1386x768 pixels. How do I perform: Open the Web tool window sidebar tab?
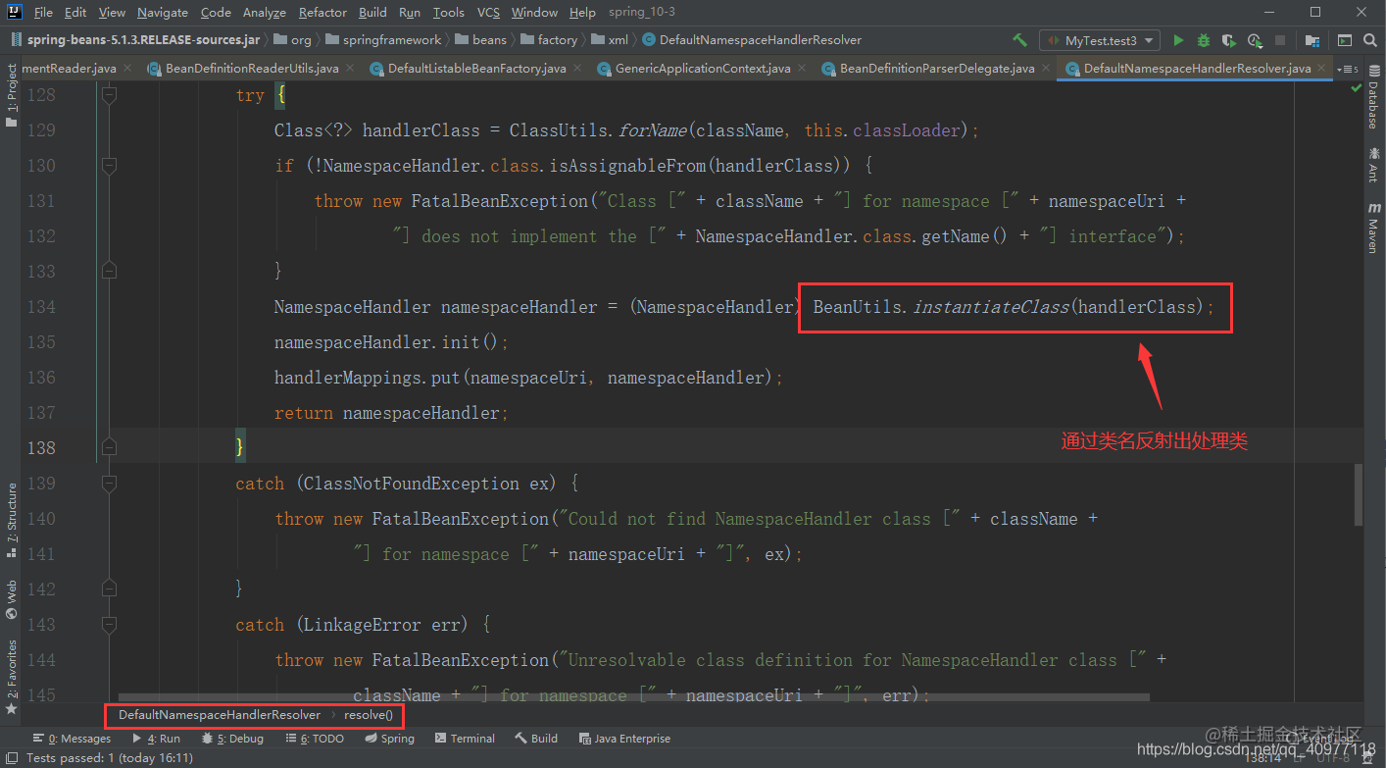(11, 600)
